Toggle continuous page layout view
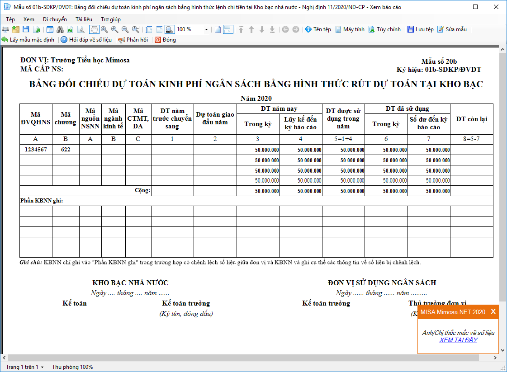This screenshot has width=507, height=372. tap(228, 29)
